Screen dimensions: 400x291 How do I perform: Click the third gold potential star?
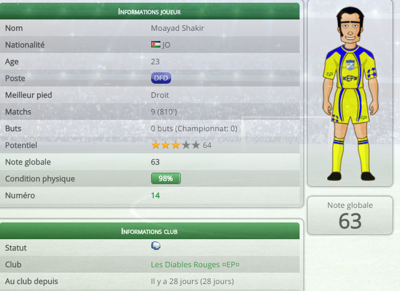coord(175,145)
